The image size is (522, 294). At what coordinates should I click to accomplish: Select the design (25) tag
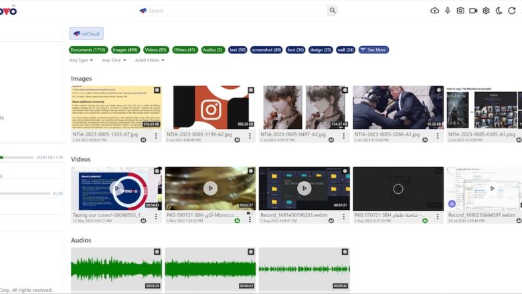tap(321, 50)
